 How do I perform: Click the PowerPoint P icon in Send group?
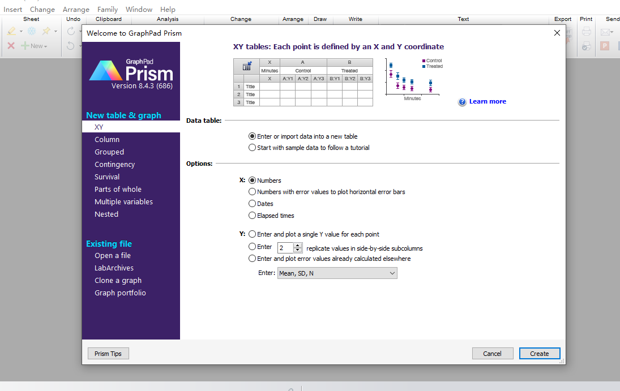(605, 46)
